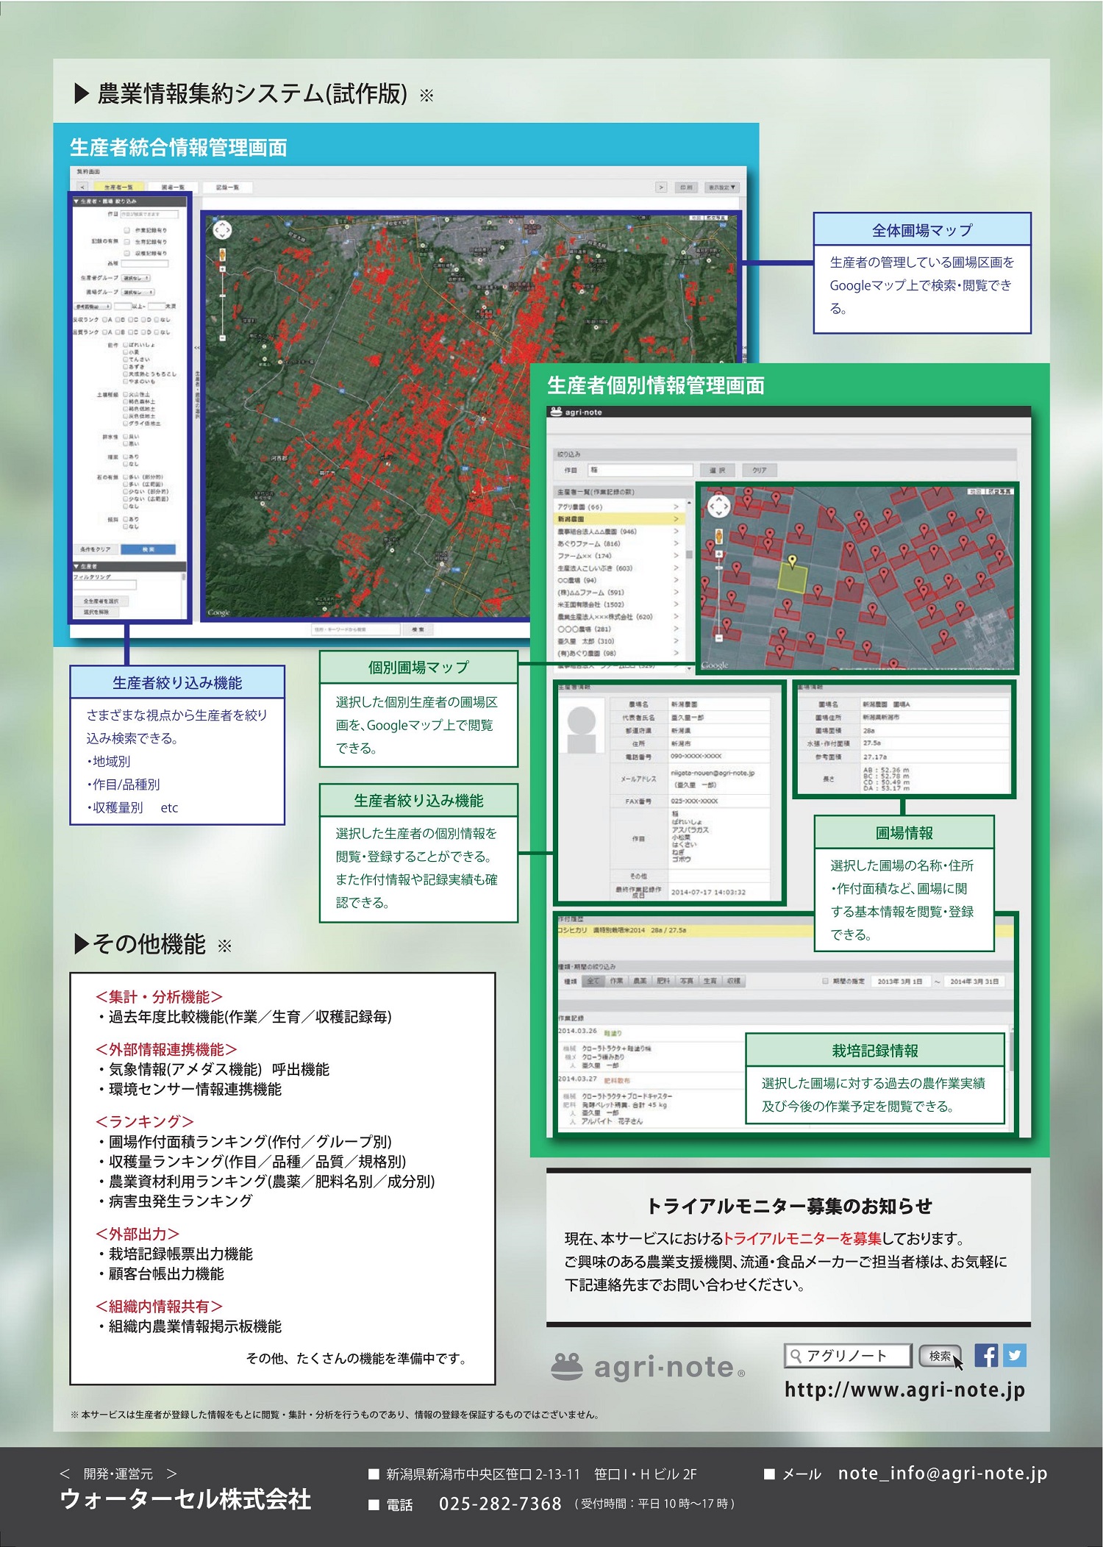Screen dimensions: 1103x1547
Task: Collapse the 生産者 section header
Action: point(129,566)
